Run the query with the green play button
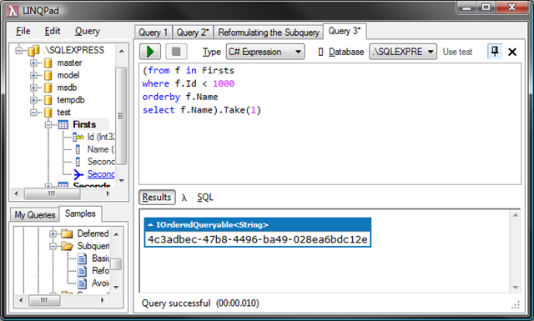Viewport: 534px width, 321px height. [150, 52]
